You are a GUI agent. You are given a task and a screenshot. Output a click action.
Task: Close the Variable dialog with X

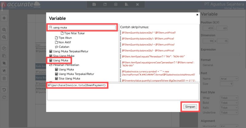click(197, 14)
